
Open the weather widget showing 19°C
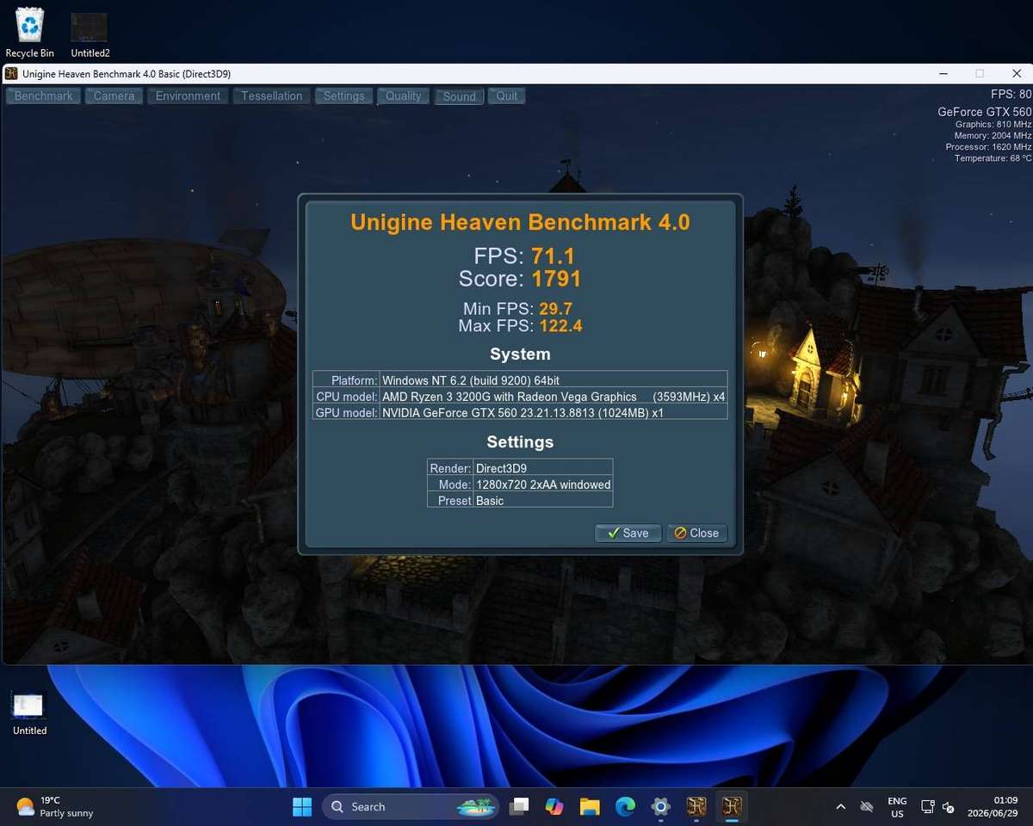pos(55,807)
